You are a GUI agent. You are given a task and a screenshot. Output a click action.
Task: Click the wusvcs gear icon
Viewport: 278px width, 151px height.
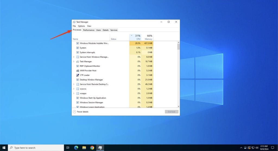click(x=77, y=89)
